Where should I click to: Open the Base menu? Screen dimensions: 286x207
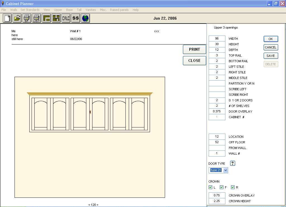[70, 10]
